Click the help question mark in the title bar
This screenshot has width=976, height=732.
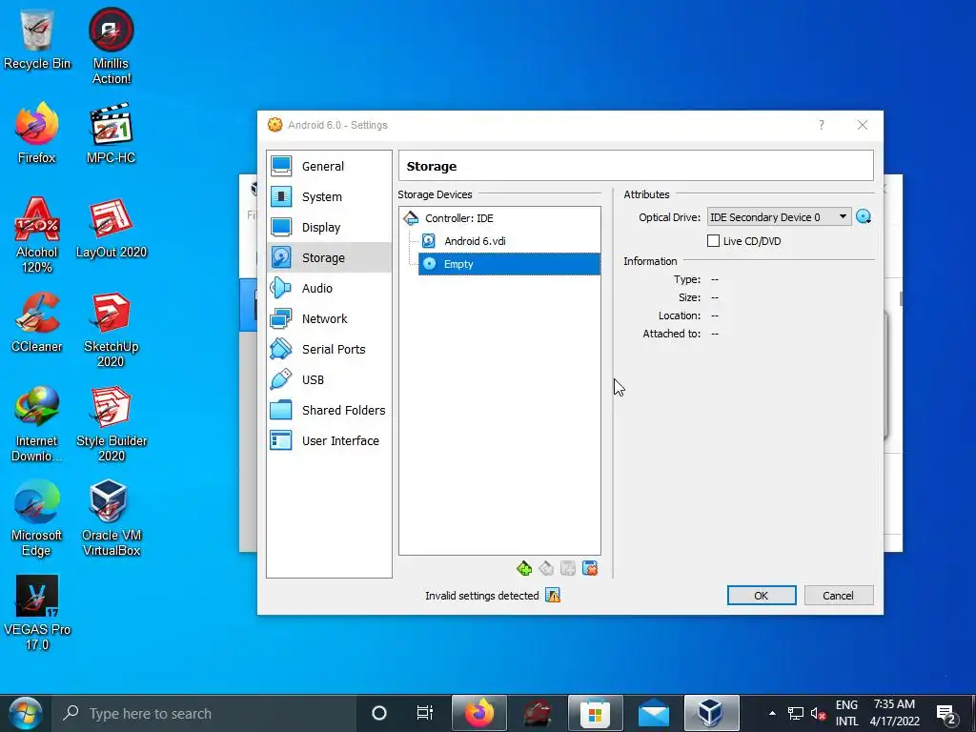point(822,125)
